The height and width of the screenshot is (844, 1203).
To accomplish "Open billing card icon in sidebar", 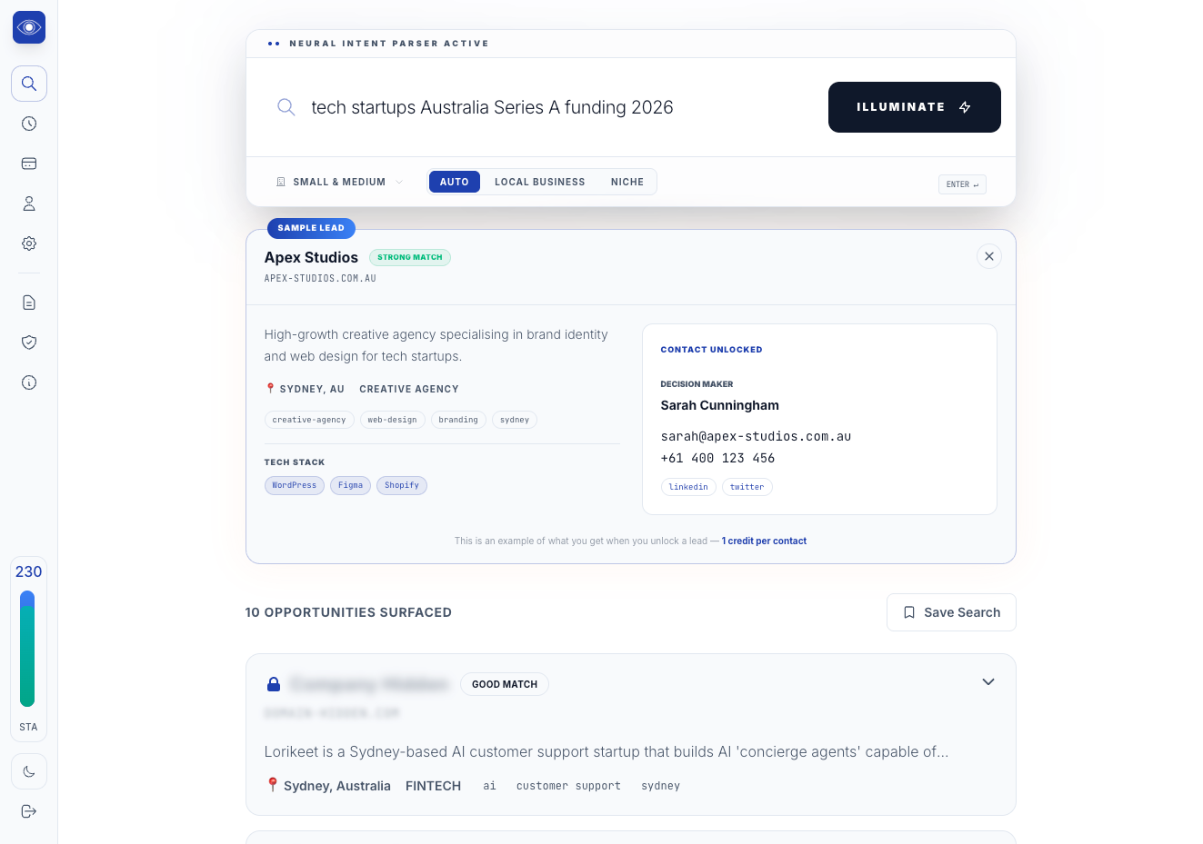I will 29,164.
